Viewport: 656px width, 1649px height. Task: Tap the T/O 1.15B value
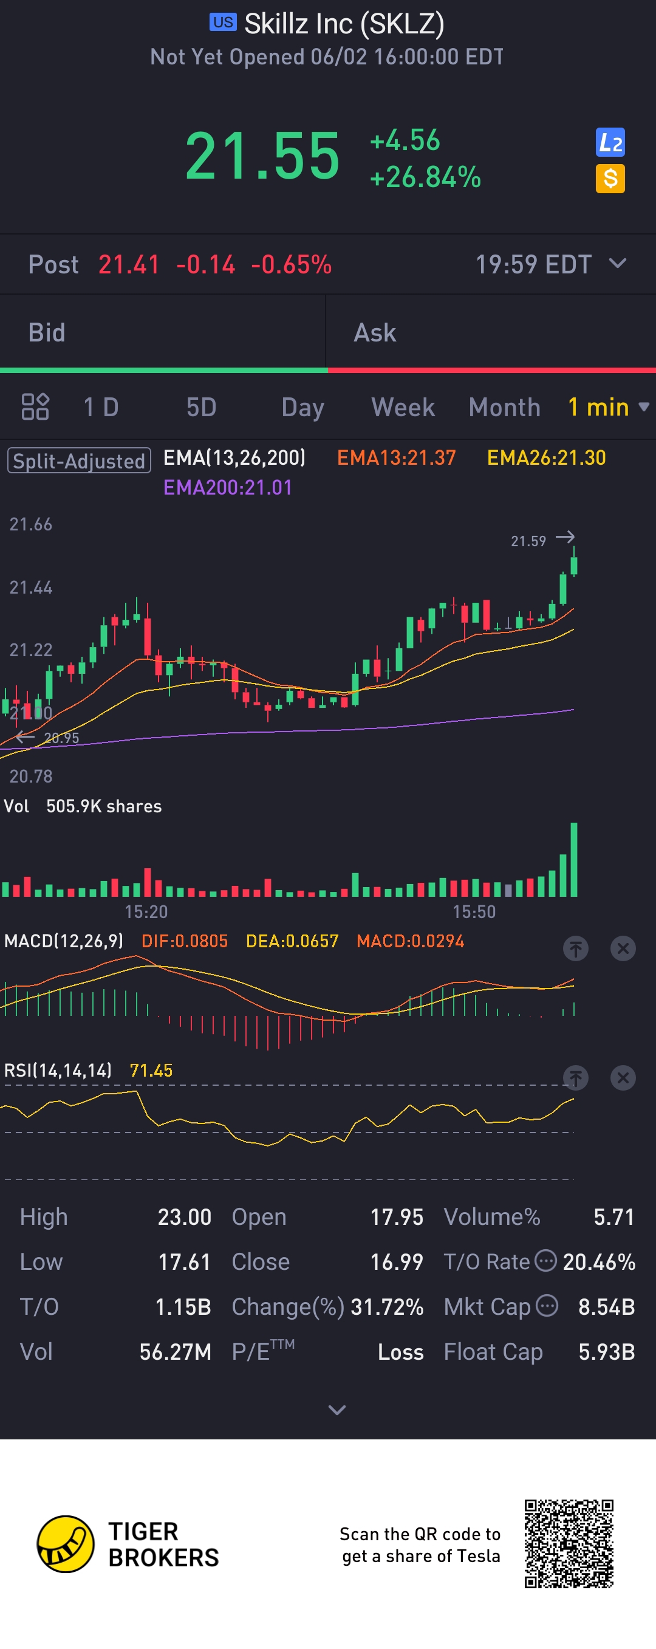click(183, 1307)
